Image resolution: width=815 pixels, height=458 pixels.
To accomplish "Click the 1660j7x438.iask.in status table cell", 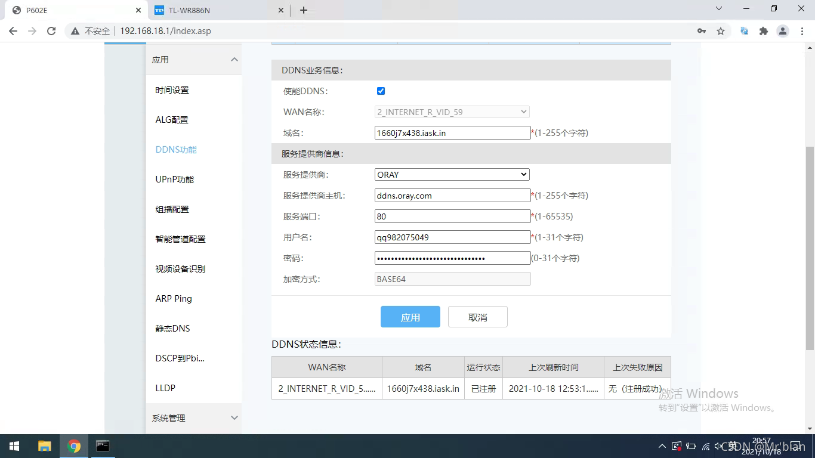I will 423,388.
